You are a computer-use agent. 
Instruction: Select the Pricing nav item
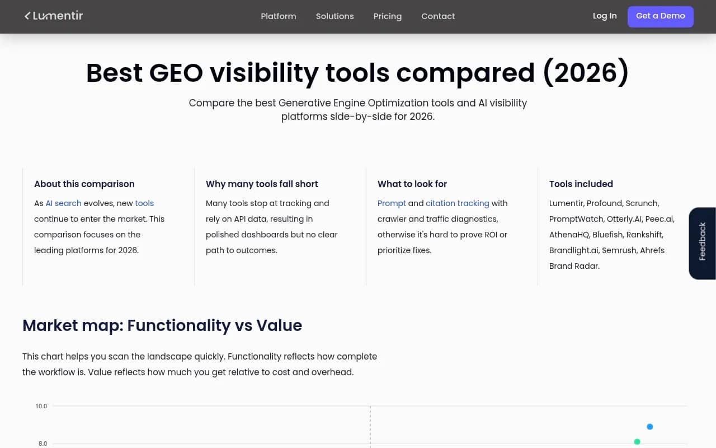(x=387, y=16)
